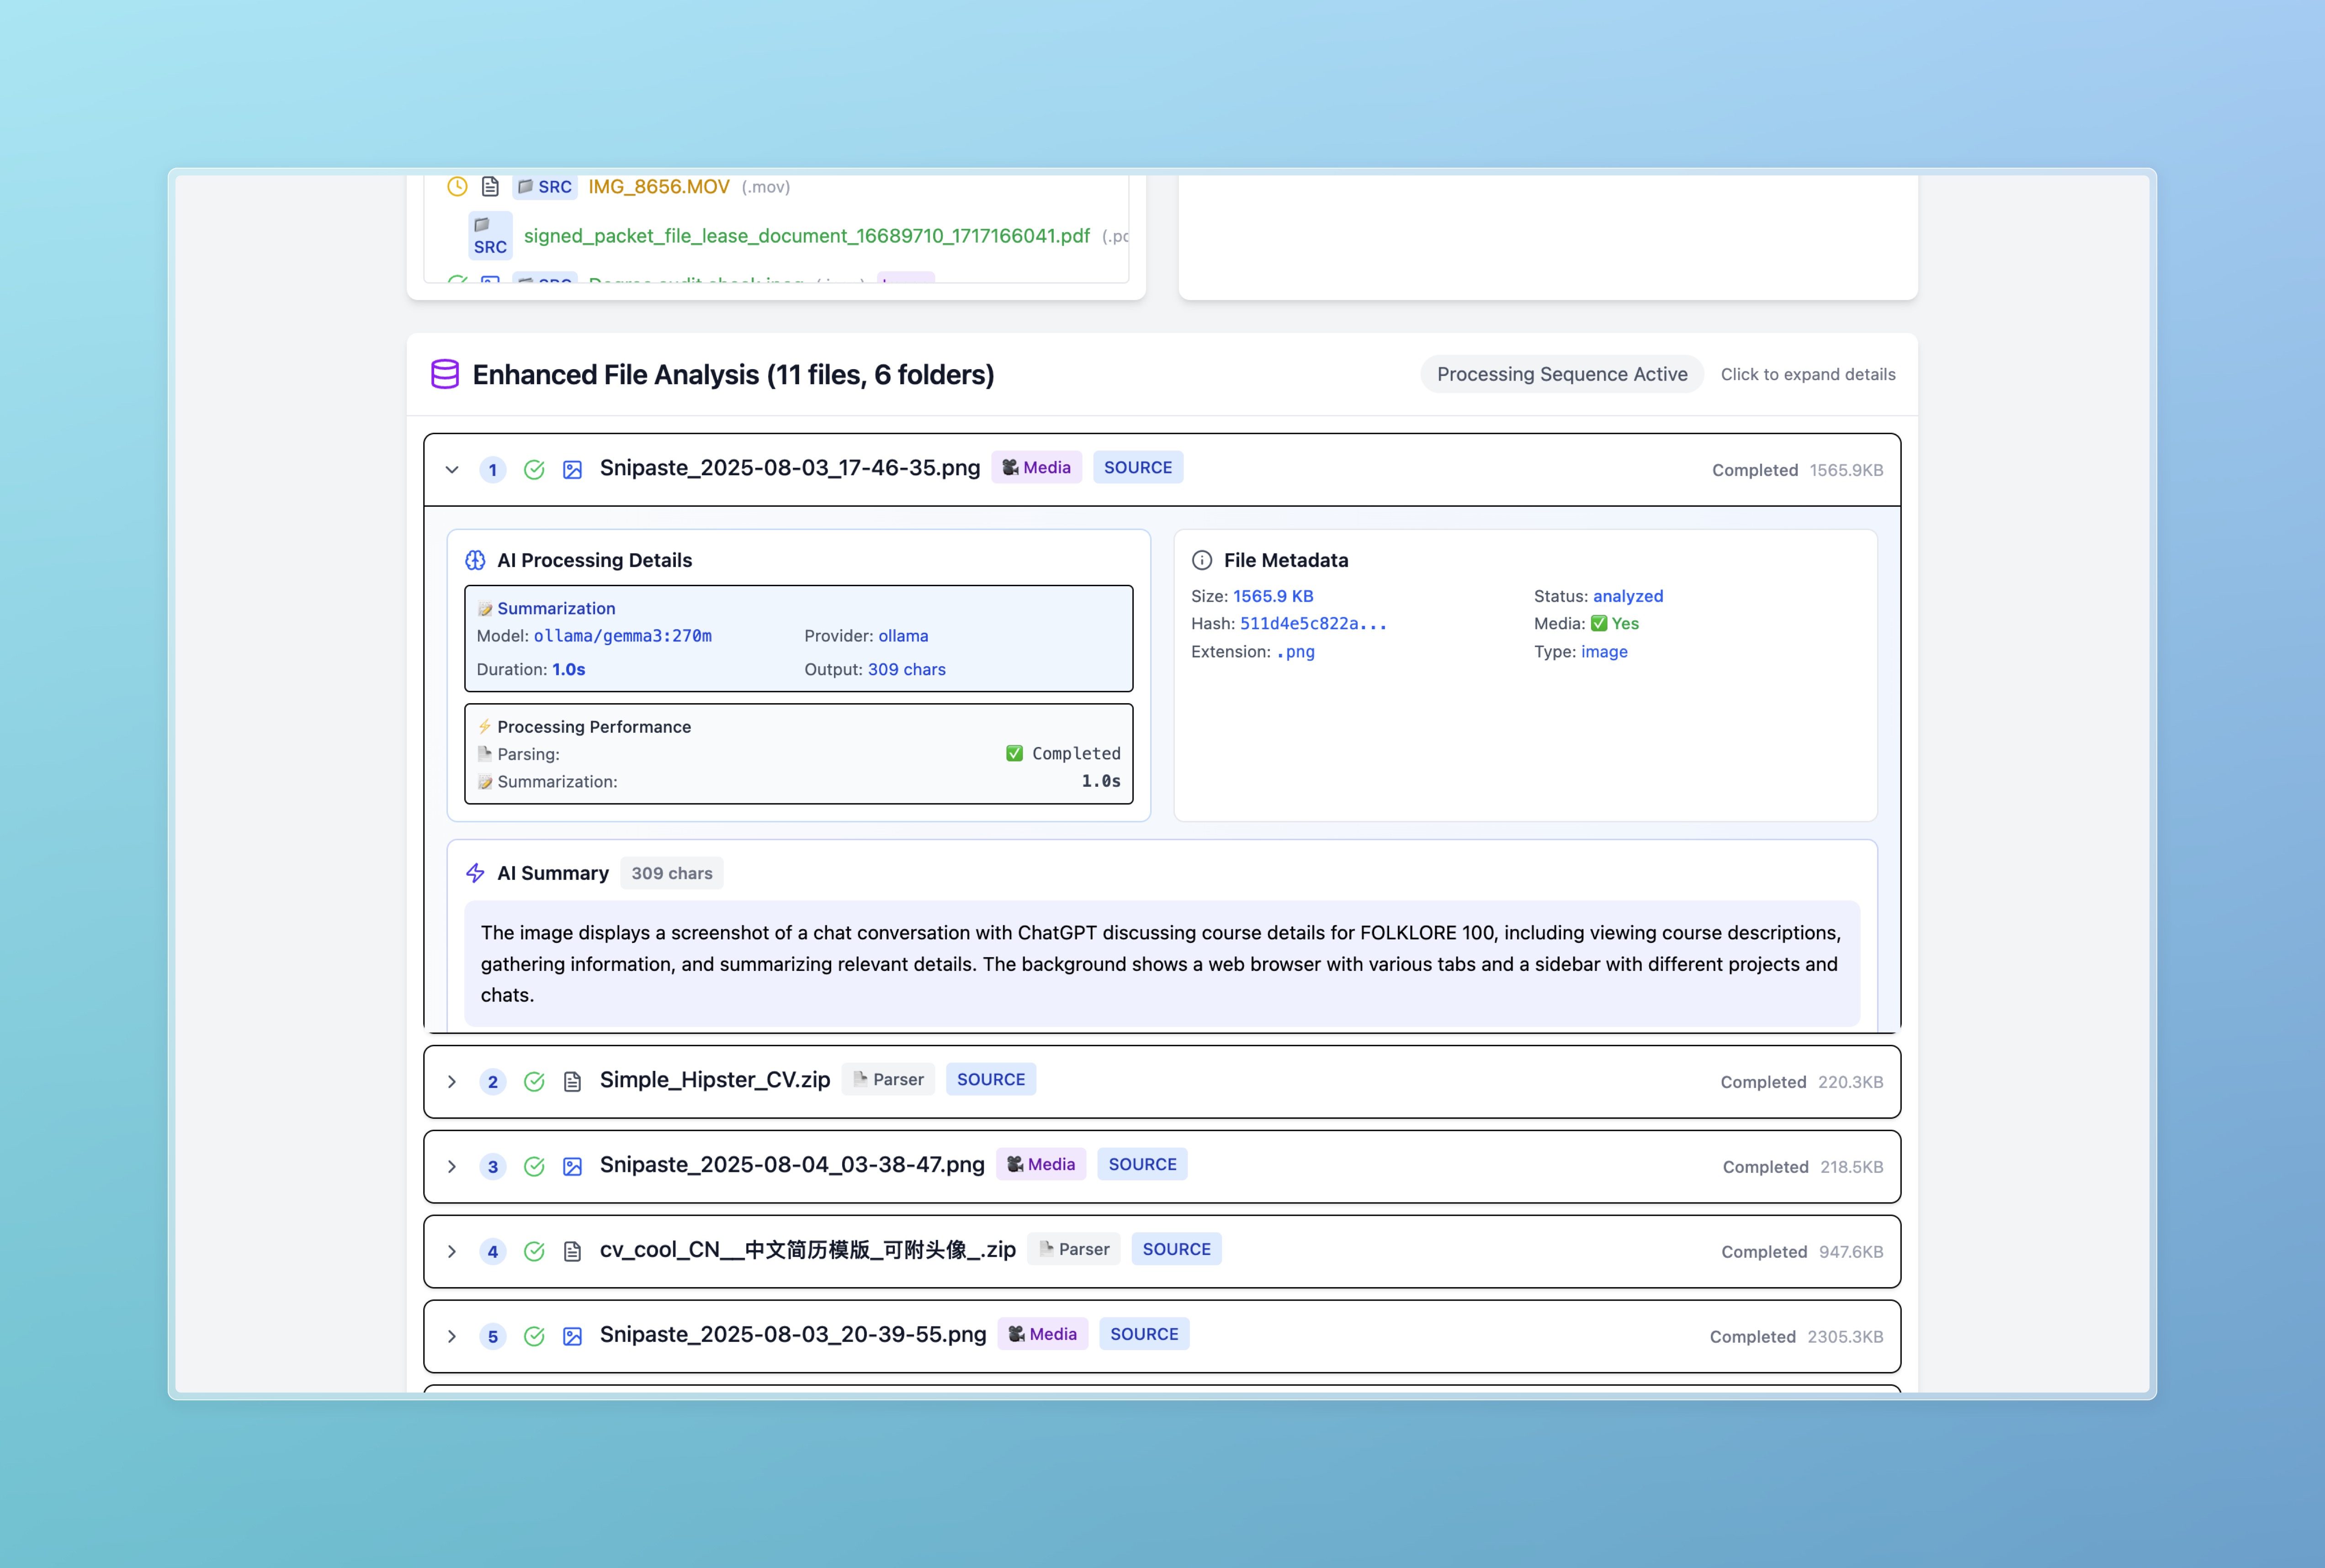Click the Media tag on row 1

(x=1036, y=467)
